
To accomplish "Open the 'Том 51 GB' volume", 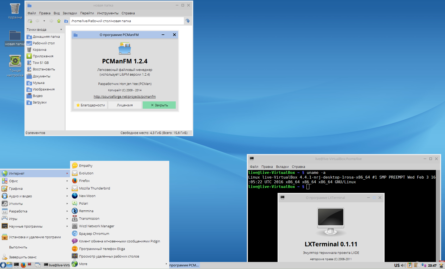I will pyautogui.click(x=45, y=63).
